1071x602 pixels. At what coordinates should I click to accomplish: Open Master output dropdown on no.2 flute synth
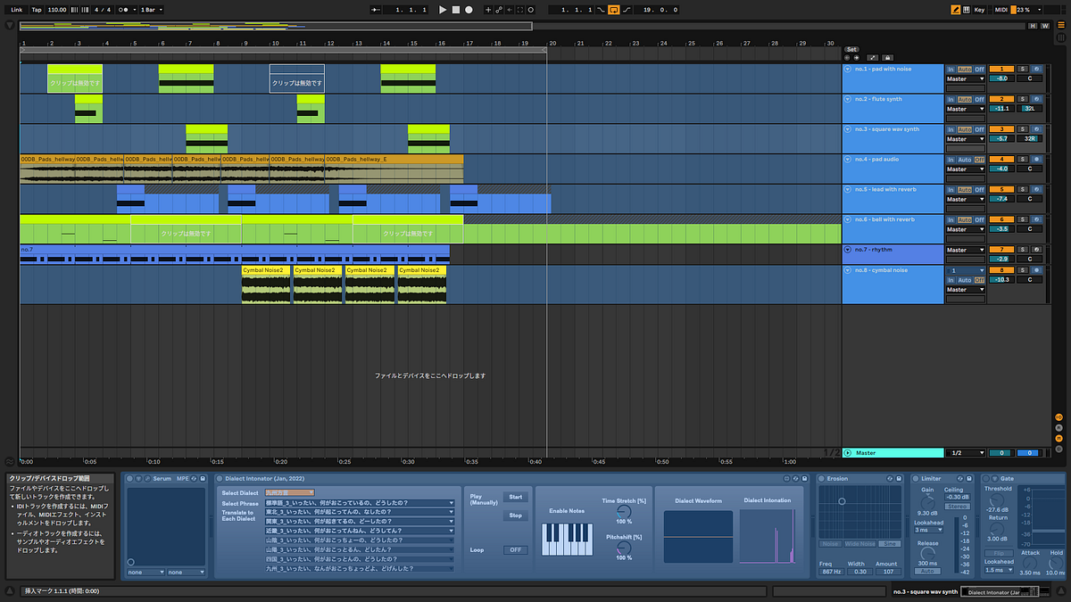tap(966, 109)
